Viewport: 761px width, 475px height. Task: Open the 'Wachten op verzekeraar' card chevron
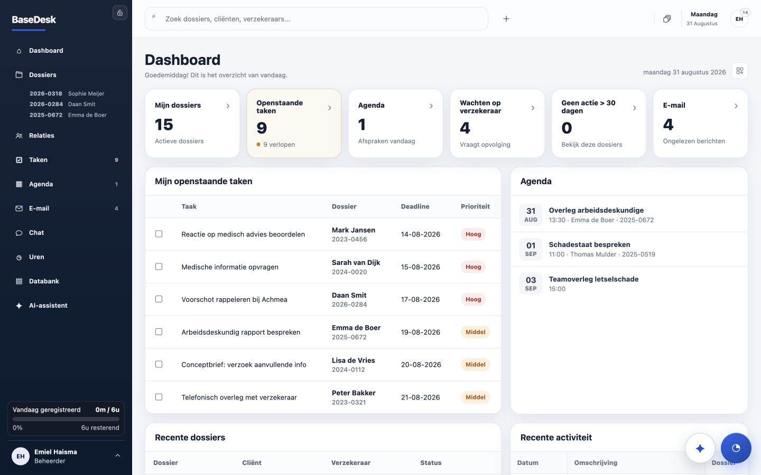click(x=533, y=108)
